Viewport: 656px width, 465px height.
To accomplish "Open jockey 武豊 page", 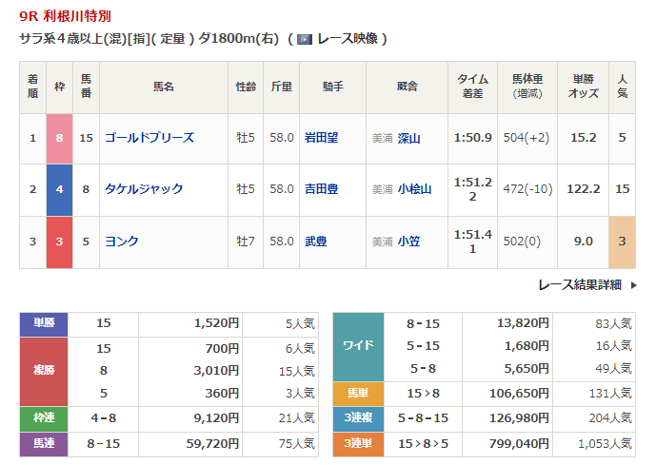I will (x=316, y=242).
